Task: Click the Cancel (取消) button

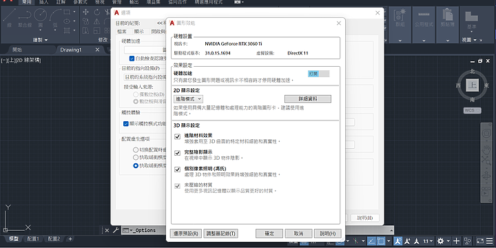Action: (x=298, y=234)
